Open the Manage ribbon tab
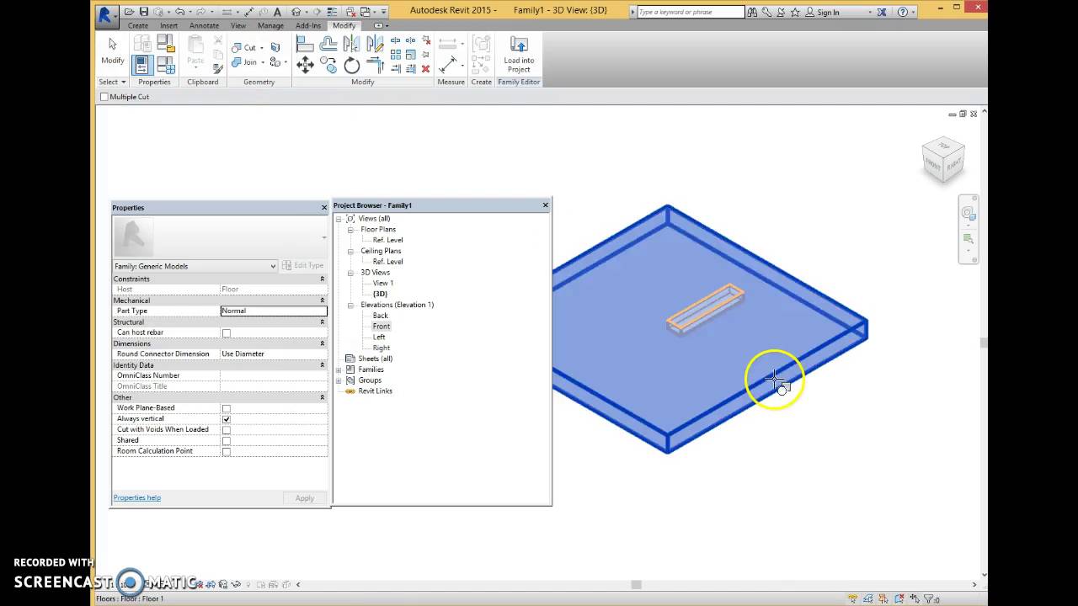 (x=270, y=25)
